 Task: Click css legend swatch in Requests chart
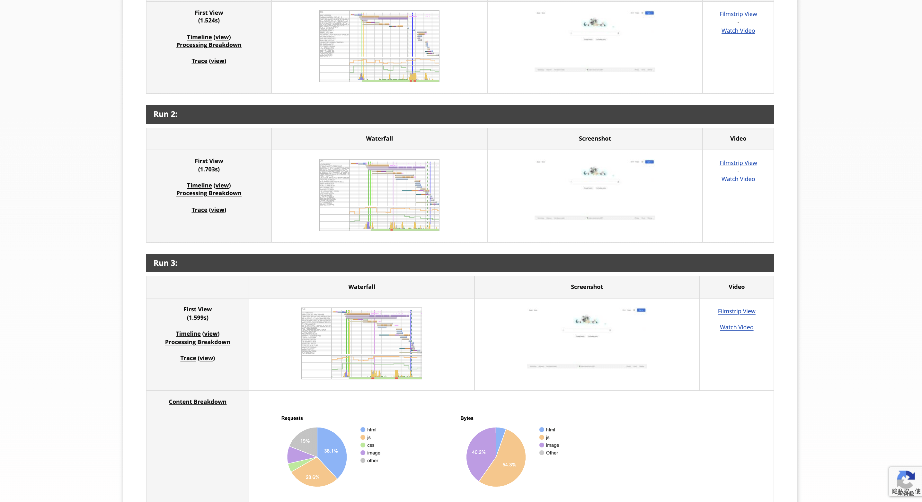point(363,445)
